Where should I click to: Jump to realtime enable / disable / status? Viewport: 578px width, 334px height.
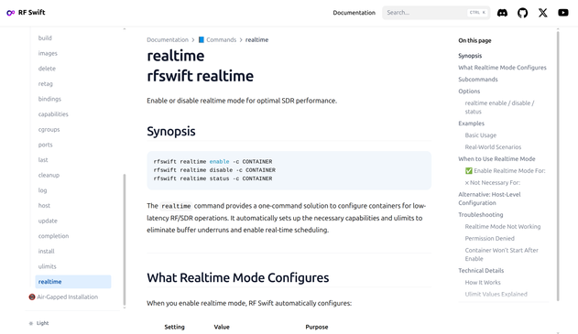coord(499,107)
